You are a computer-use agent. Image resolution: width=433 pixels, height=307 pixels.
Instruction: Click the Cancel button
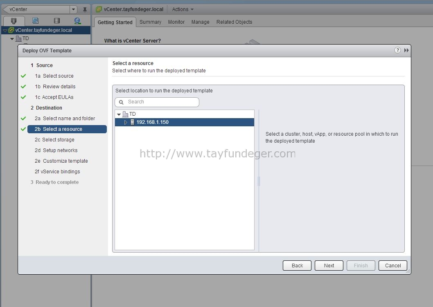pos(392,265)
